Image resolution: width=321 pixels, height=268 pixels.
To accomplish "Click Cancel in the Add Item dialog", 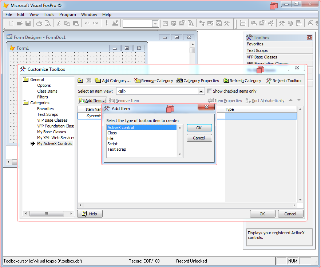I will coord(199,138).
